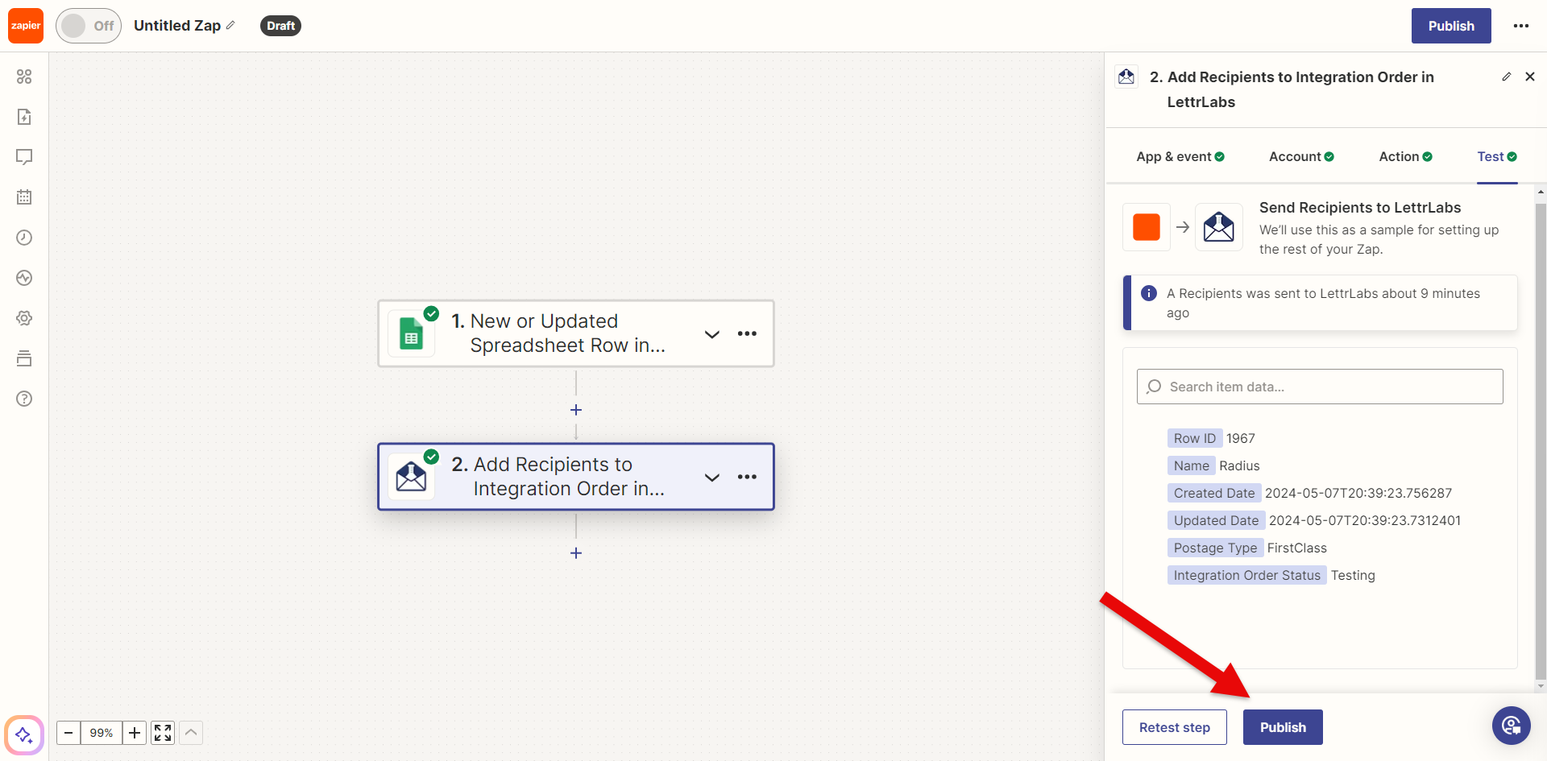Switch to the Test tab
The width and height of the screenshot is (1547, 761).
tap(1497, 156)
